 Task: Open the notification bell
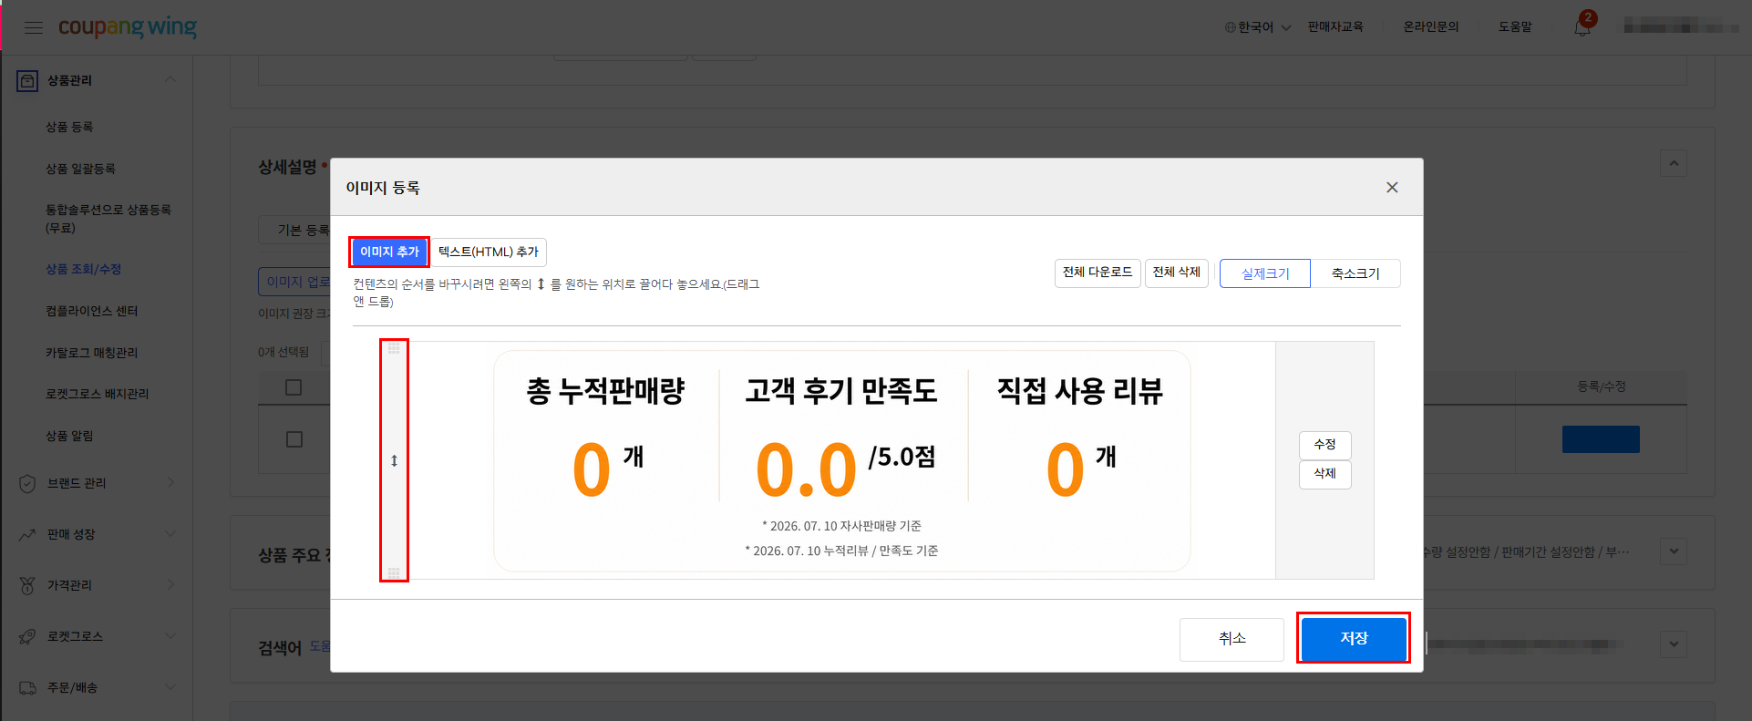click(x=1582, y=27)
